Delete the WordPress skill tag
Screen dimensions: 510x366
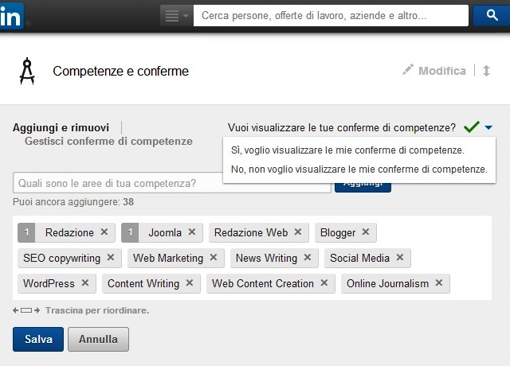[85, 283]
